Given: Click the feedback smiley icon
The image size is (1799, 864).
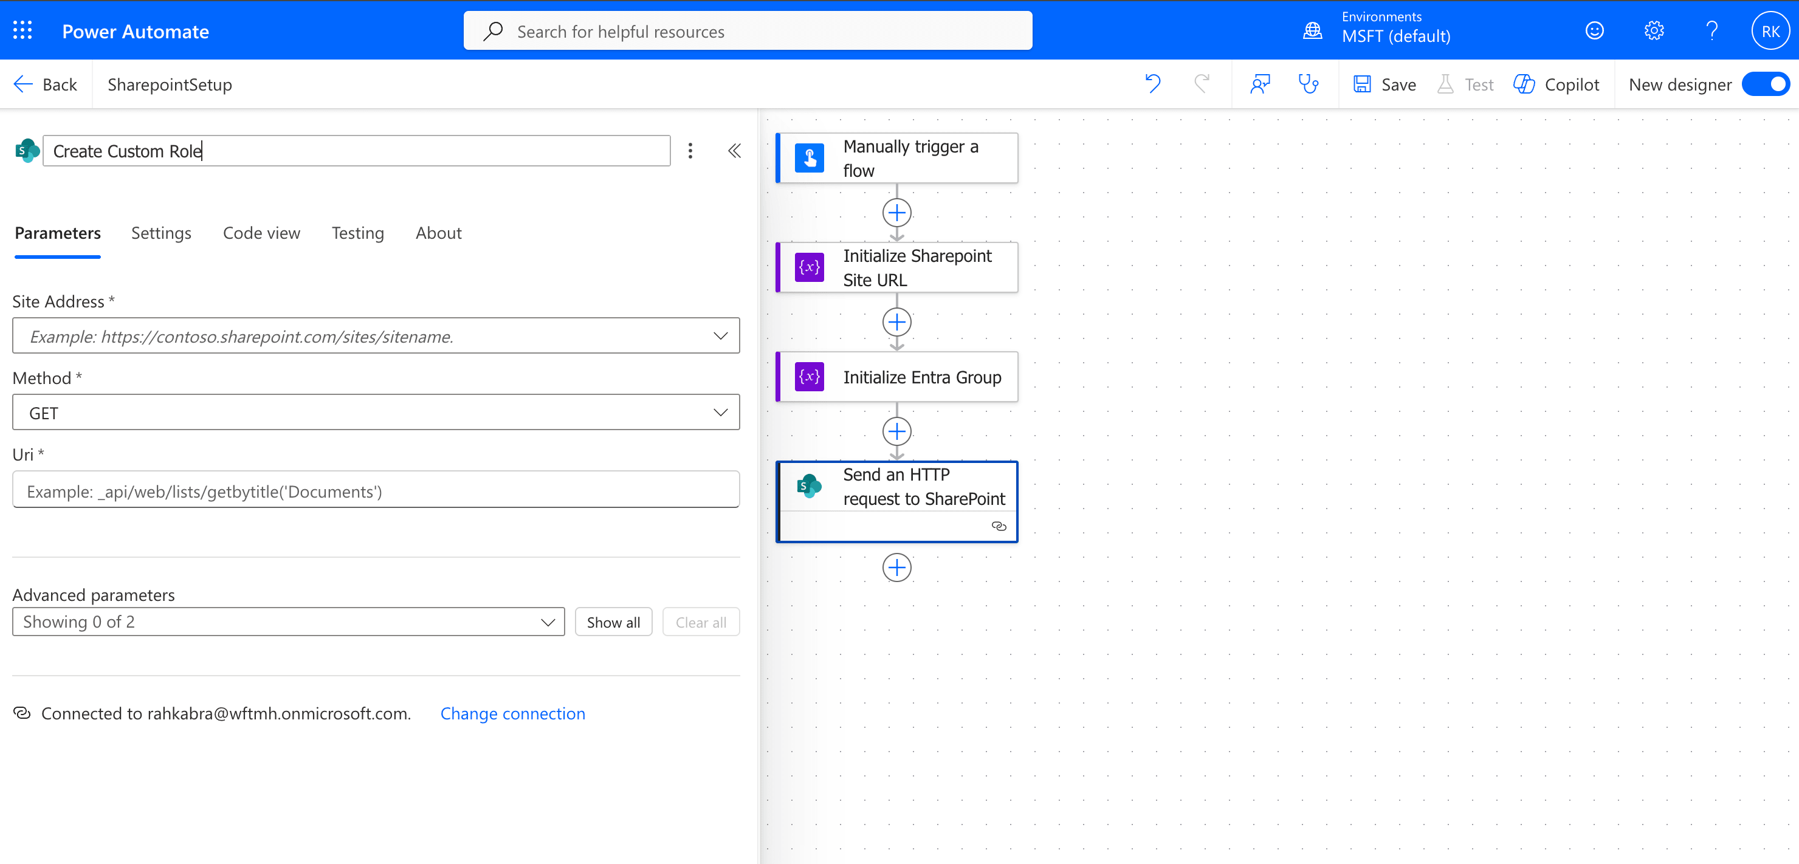Looking at the screenshot, I should click(1594, 31).
